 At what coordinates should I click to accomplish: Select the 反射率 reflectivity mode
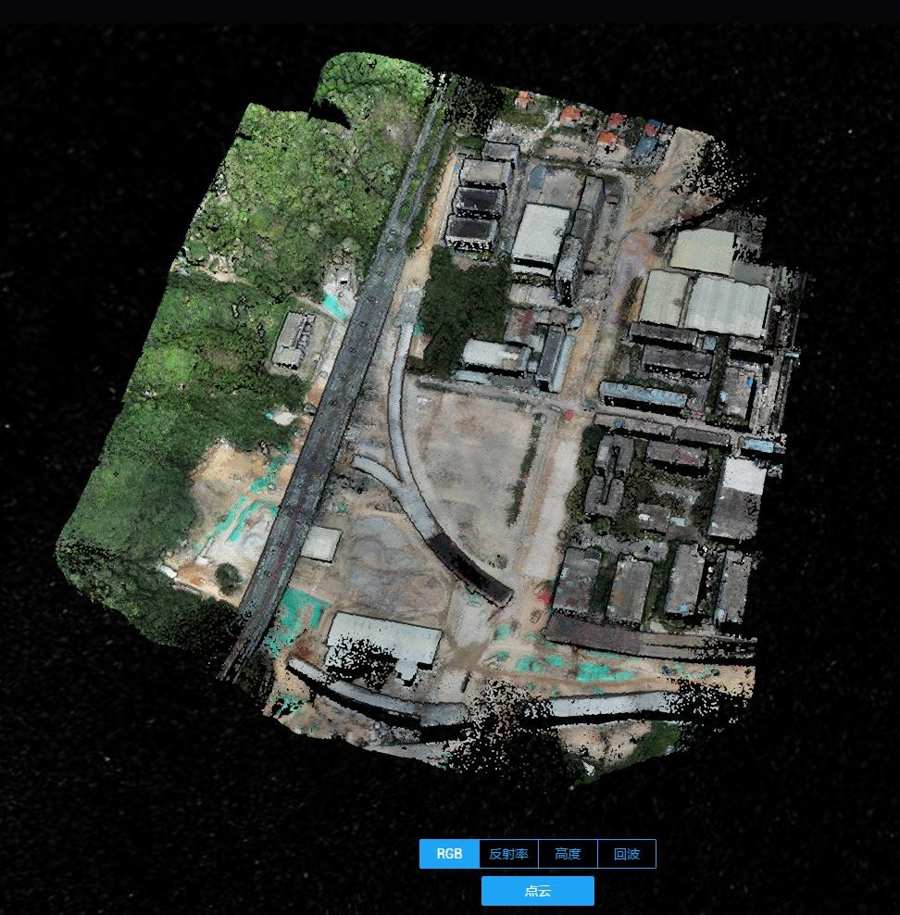tap(508, 854)
